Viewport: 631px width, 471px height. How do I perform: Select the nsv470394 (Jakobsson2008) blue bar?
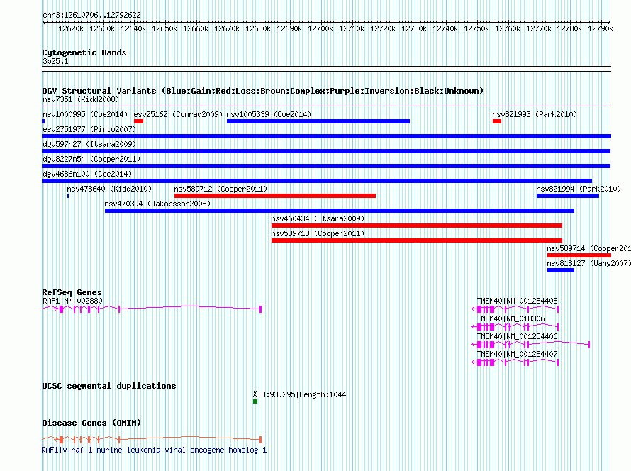[339, 211]
